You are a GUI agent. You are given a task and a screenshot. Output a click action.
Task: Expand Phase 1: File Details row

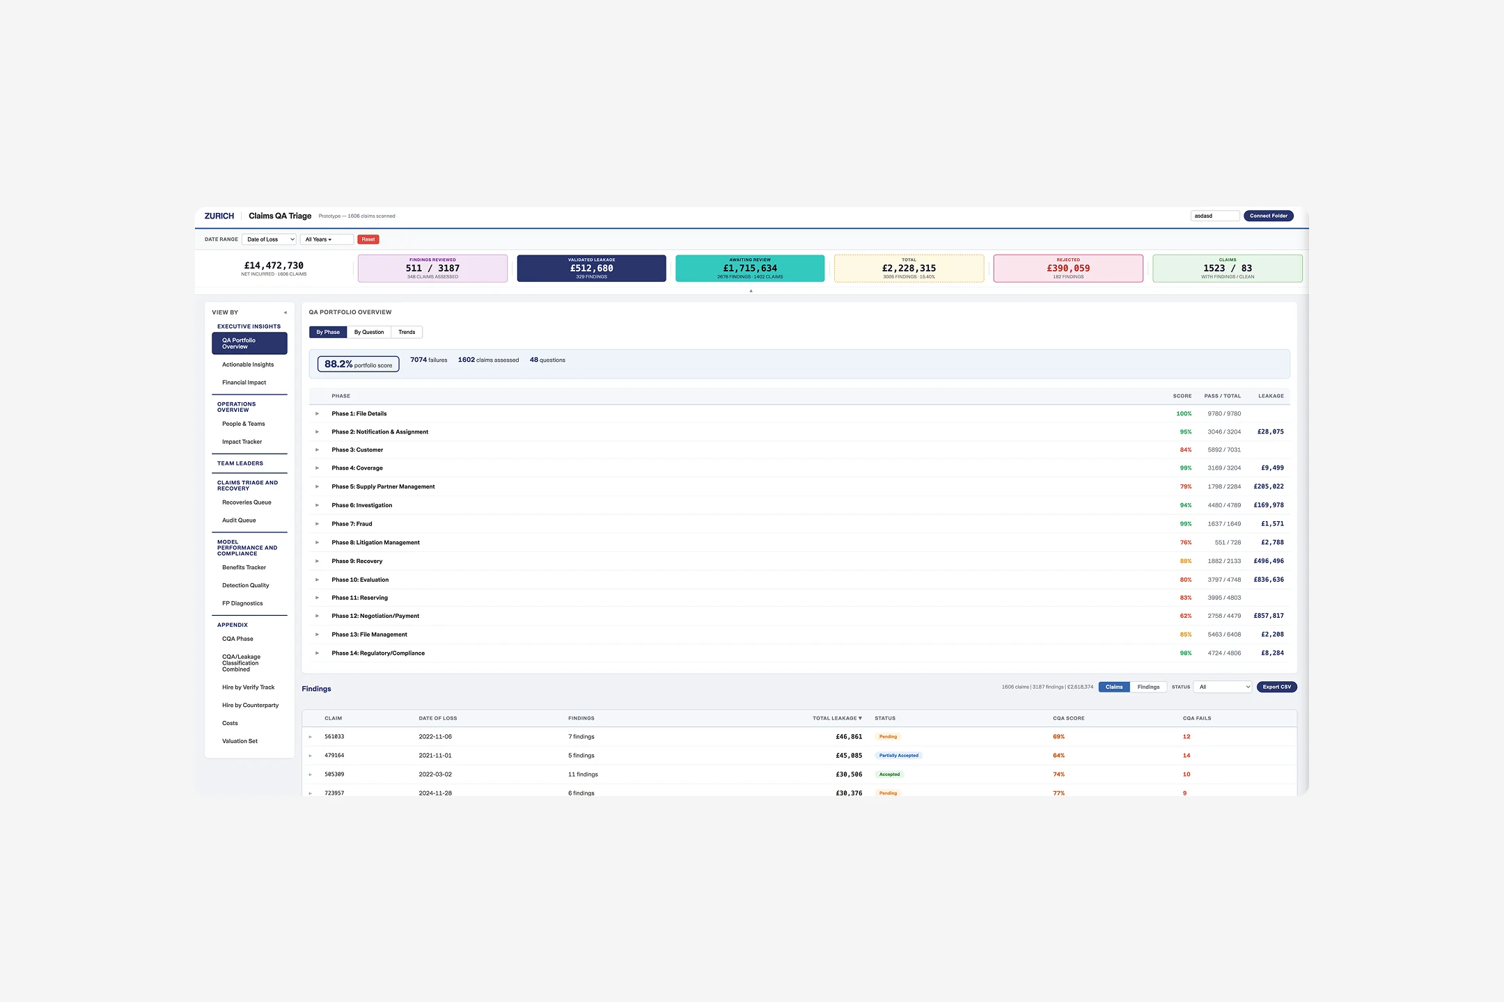pos(317,414)
